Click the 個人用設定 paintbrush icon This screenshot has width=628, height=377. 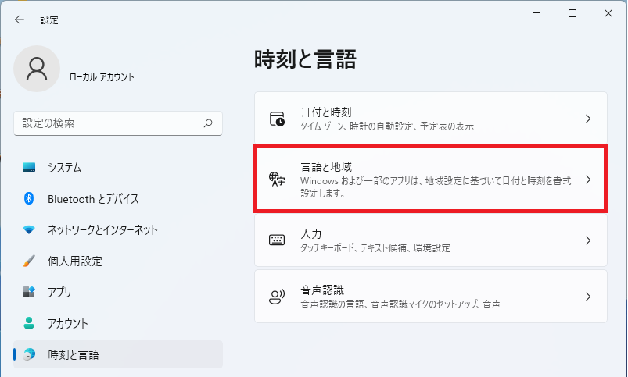coord(30,261)
